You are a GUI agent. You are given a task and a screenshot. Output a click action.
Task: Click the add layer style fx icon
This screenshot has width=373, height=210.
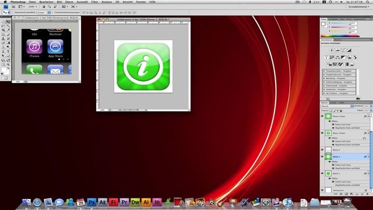(x=341, y=194)
